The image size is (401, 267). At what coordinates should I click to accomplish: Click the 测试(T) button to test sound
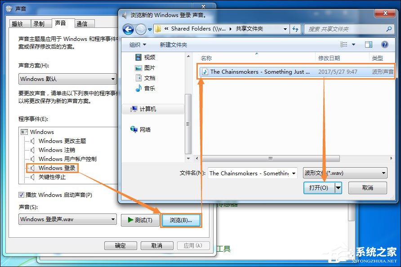click(x=140, y=220)
